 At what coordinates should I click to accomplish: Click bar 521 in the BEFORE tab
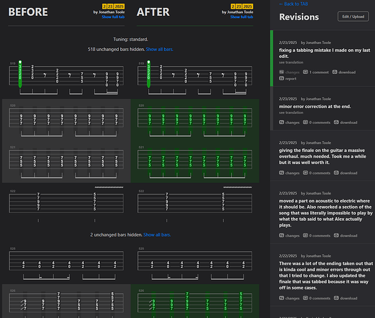(x=66, y=160)
